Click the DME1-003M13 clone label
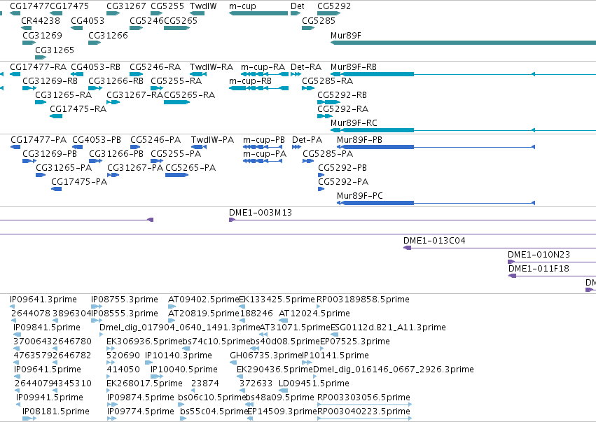The width and height of the screenshot is (596, 422). pos(261,213)
